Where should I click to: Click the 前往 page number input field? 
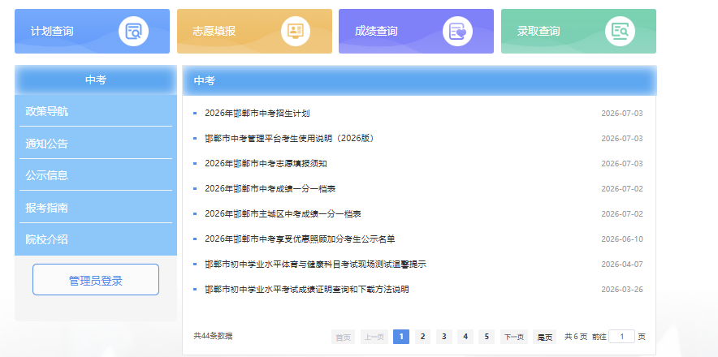[622, 337]
